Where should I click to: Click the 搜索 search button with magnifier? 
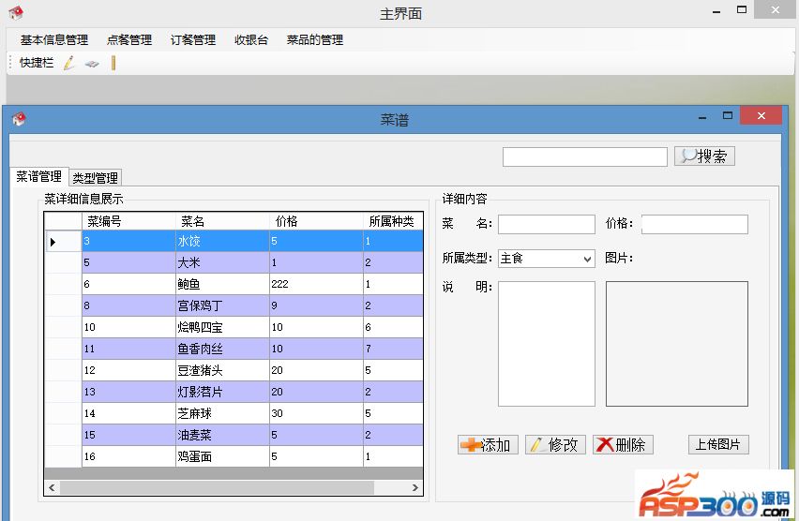(704, 156)
